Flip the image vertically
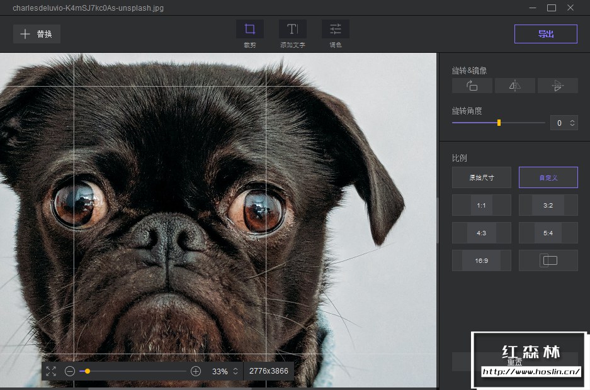 557,86
